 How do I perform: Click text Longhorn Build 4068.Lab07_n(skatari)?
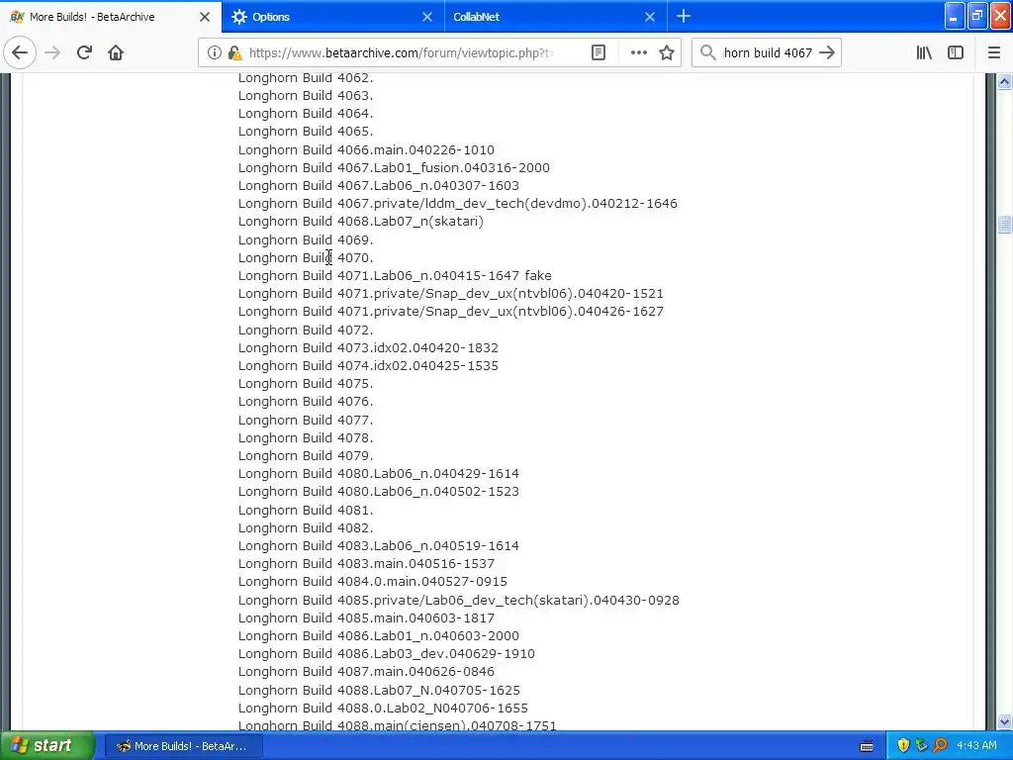pyautogui.click(x=361, y=222)
